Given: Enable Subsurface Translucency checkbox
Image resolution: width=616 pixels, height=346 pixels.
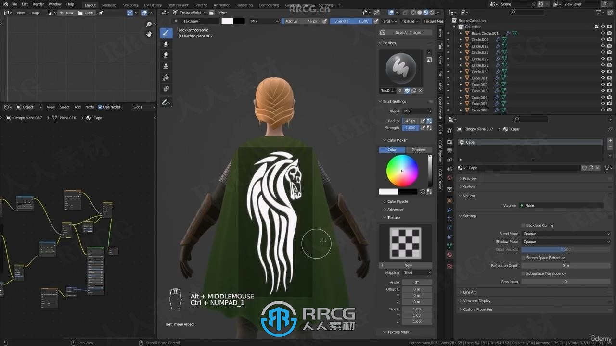Looking at the screenshot, I should pos(523,273).
